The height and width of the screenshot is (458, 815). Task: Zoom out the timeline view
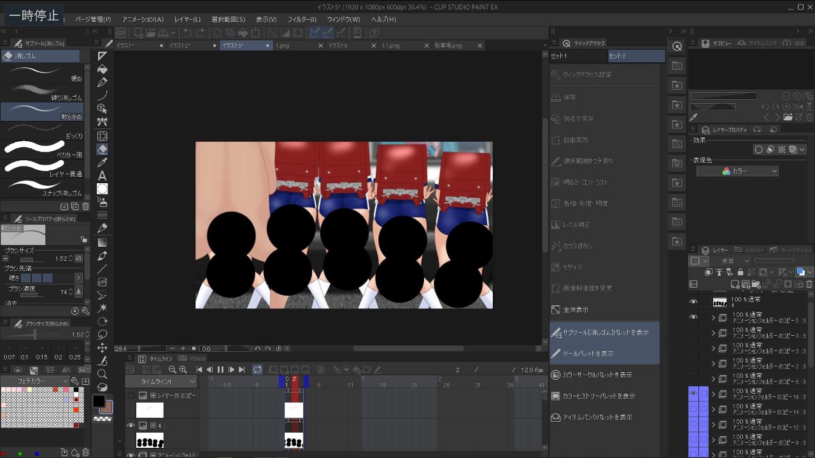tap(172, 370)
